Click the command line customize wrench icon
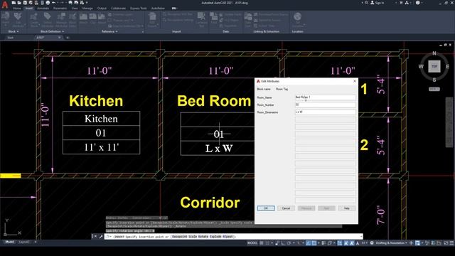455x256 pixels. tap(101, 237)
